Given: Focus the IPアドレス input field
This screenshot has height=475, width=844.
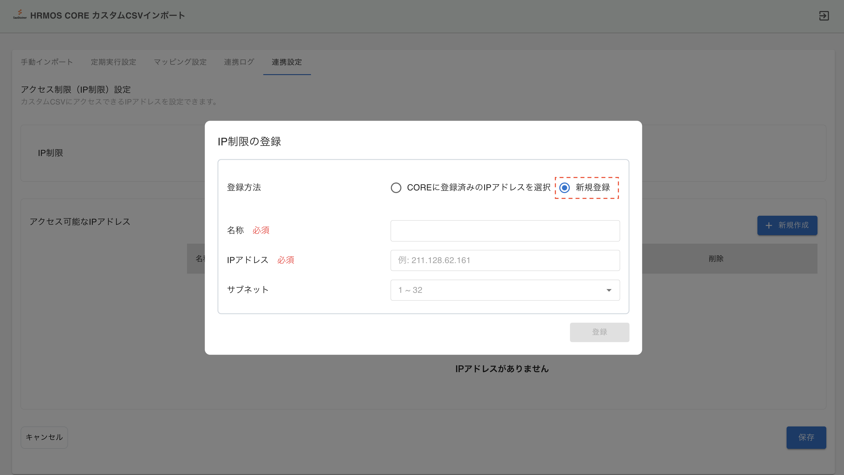Looking at the screenshot, I should pos(505,260).
